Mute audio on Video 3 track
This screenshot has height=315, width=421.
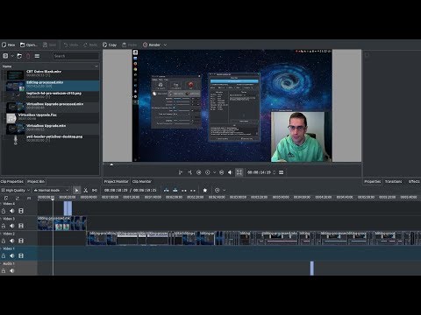coord(12,226)
